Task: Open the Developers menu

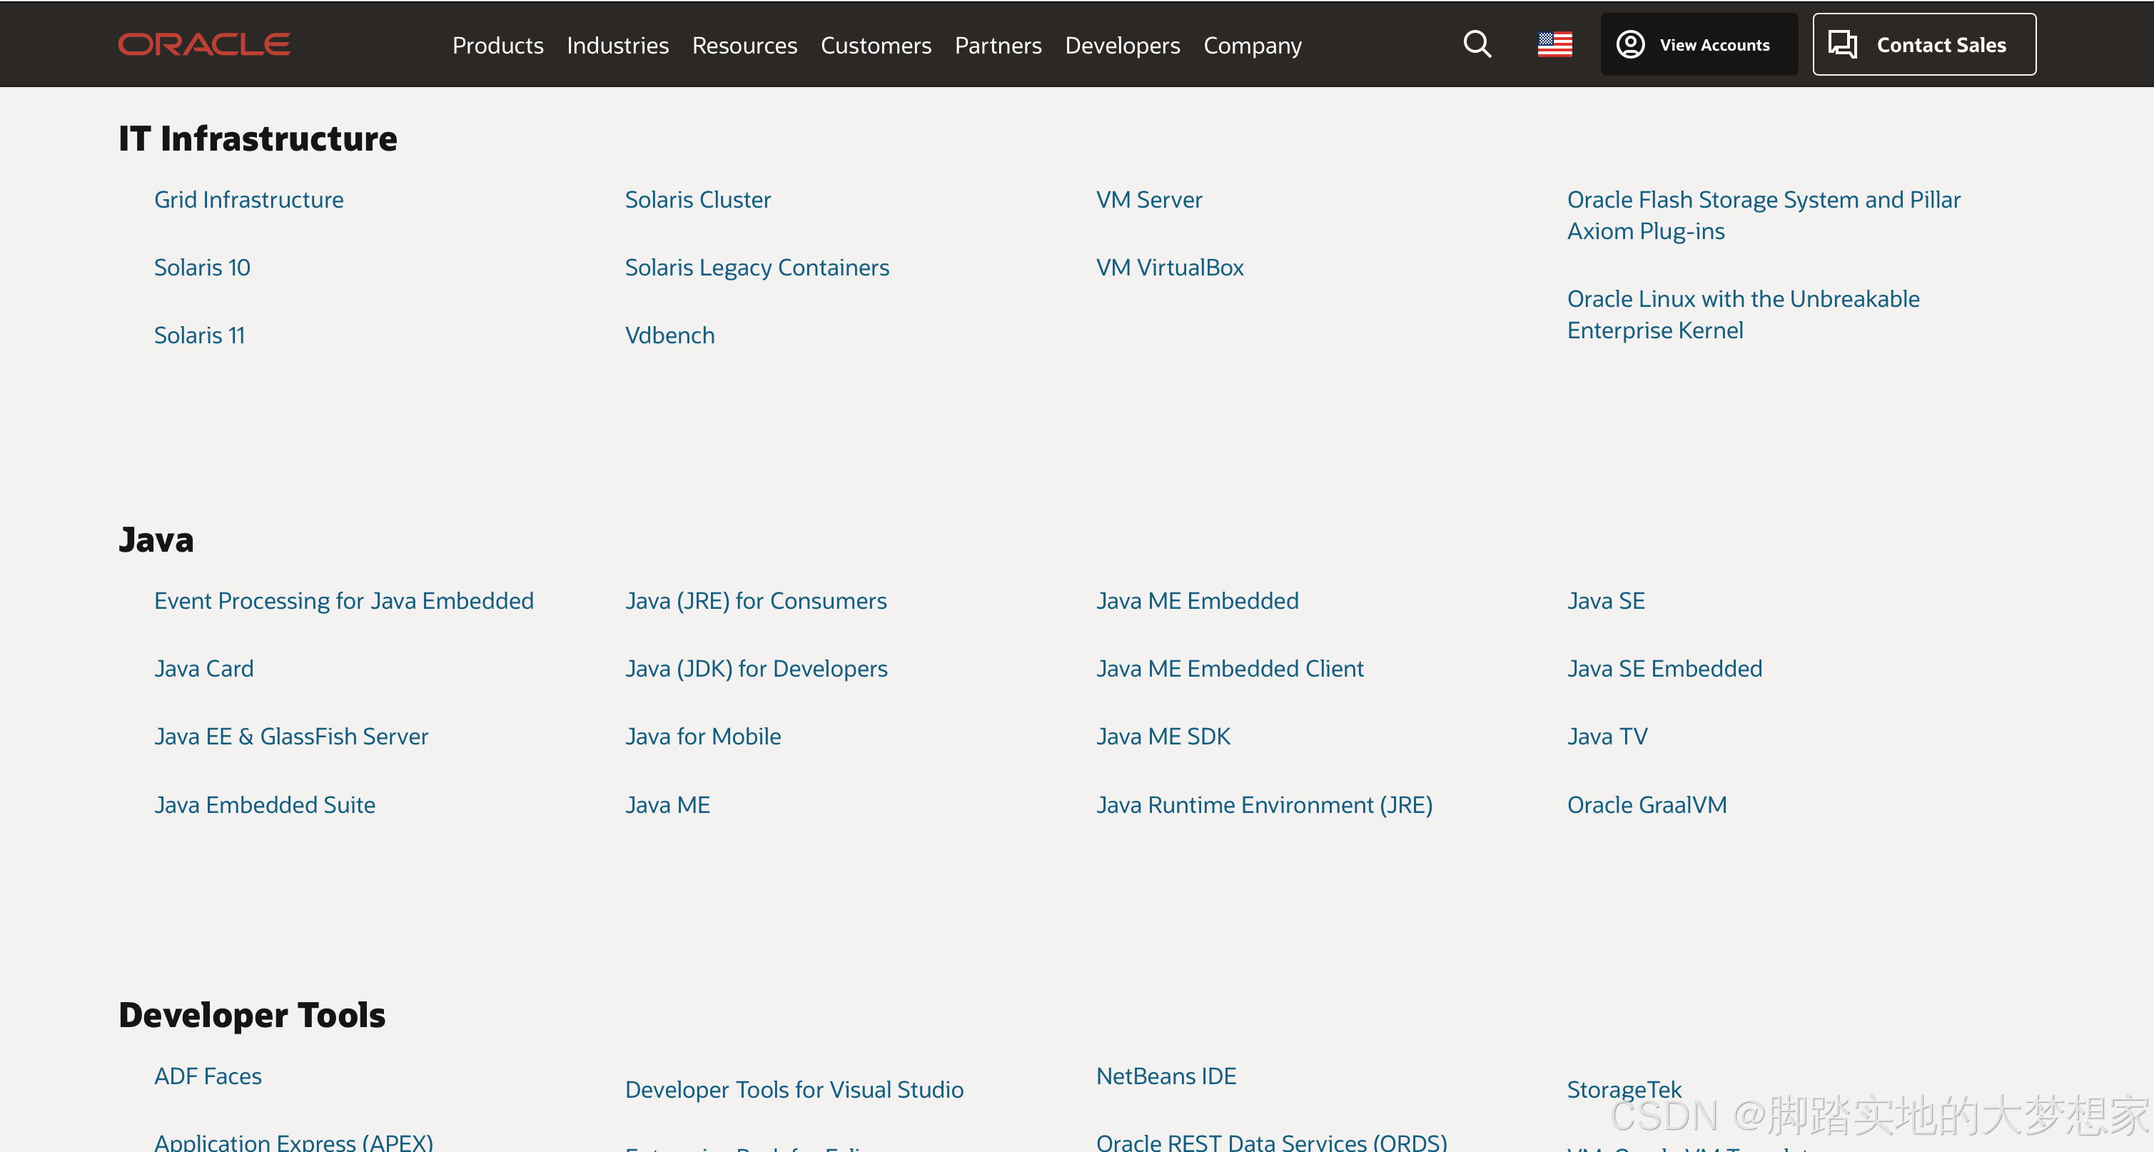Action: coord(1122,45)
